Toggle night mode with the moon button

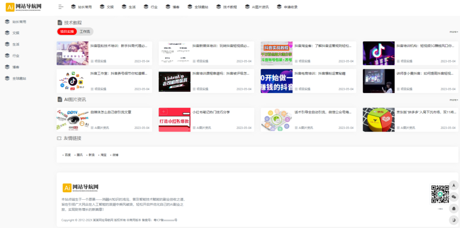click(454, 220)
